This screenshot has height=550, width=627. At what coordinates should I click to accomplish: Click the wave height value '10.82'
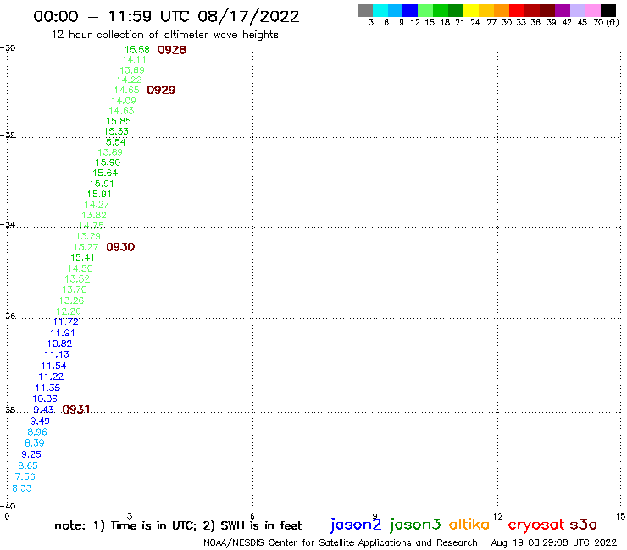click(59, 344)
